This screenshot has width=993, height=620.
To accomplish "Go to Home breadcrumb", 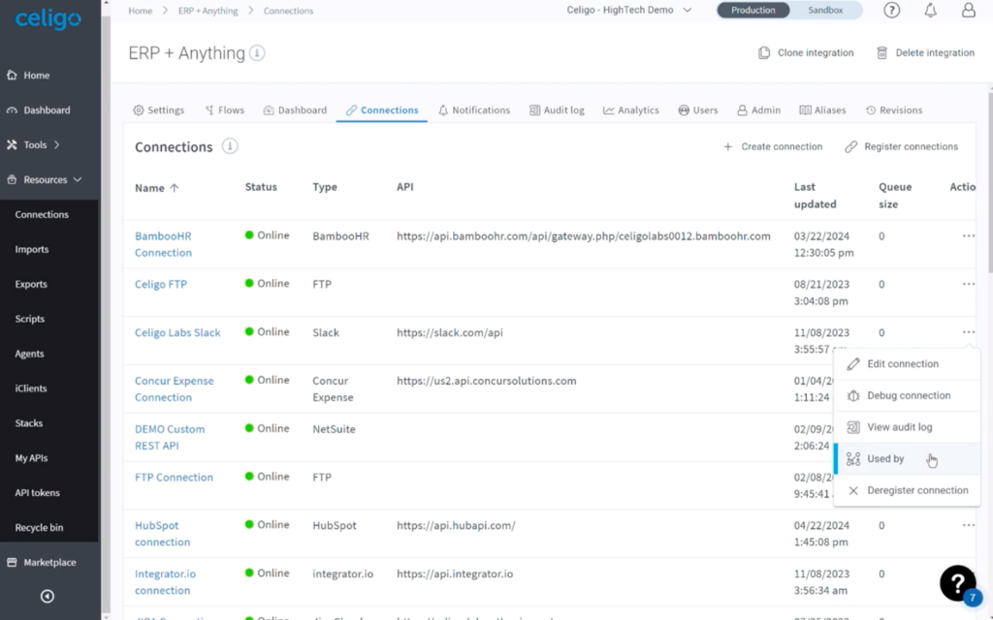I will tap(140, 11).
